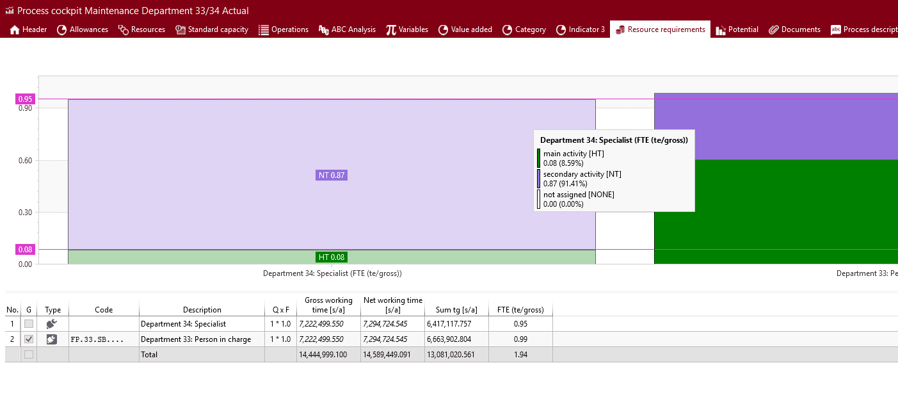Click the green HT 0.08 bar segment
The width and height of the screenshot is (898, 413).
[192, 257]
